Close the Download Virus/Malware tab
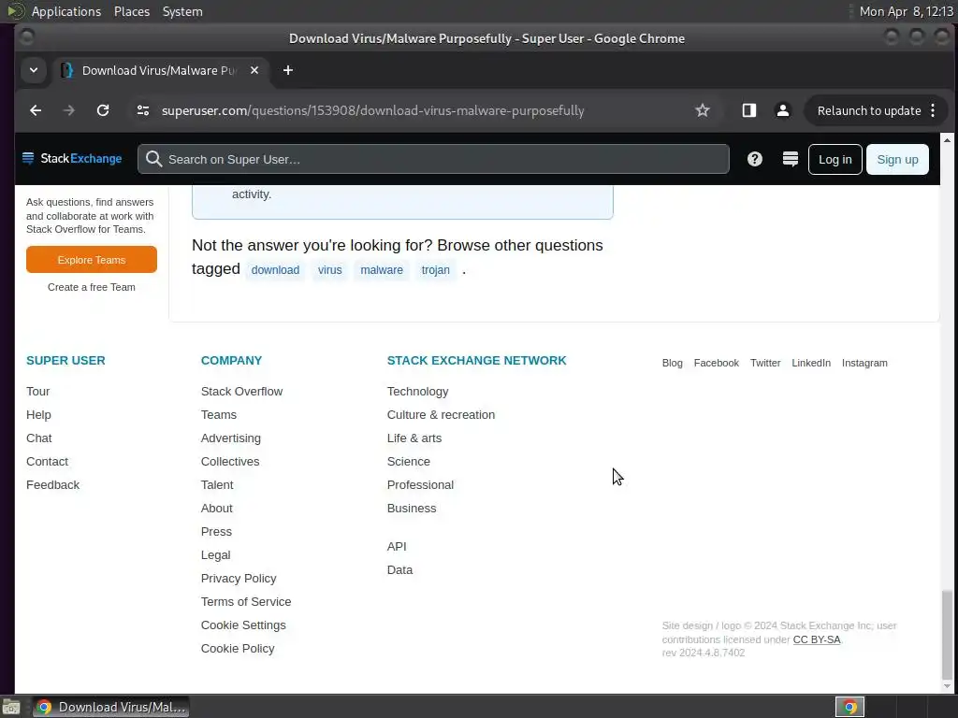Image resolution: width=958 pixels, height=718 pixels. pos(254,70)
